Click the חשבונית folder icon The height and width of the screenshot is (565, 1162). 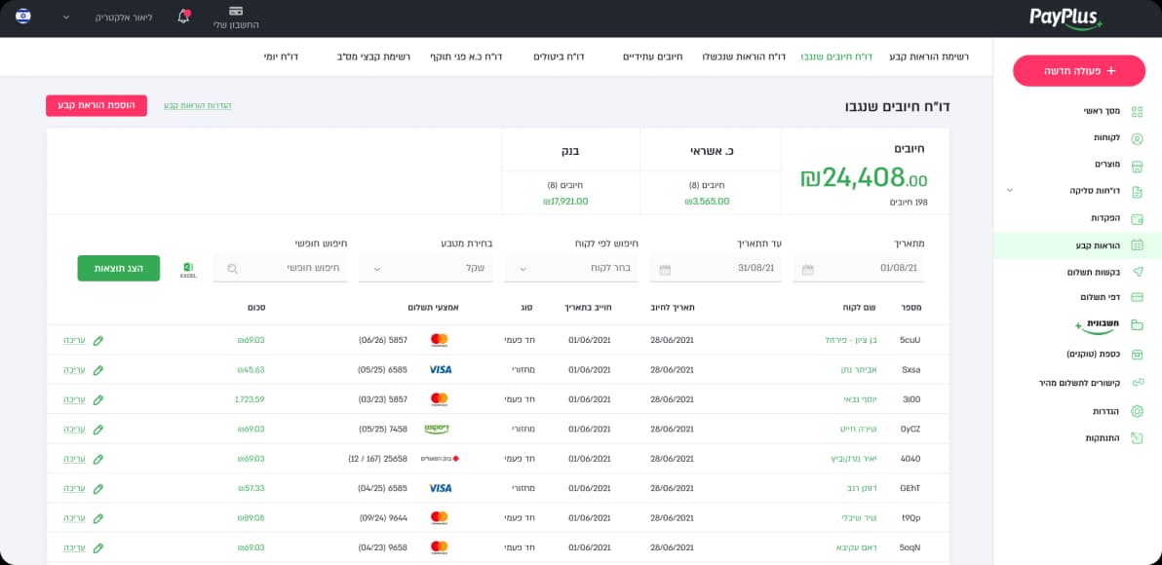pyautogui.click(x=1137, y=324)
